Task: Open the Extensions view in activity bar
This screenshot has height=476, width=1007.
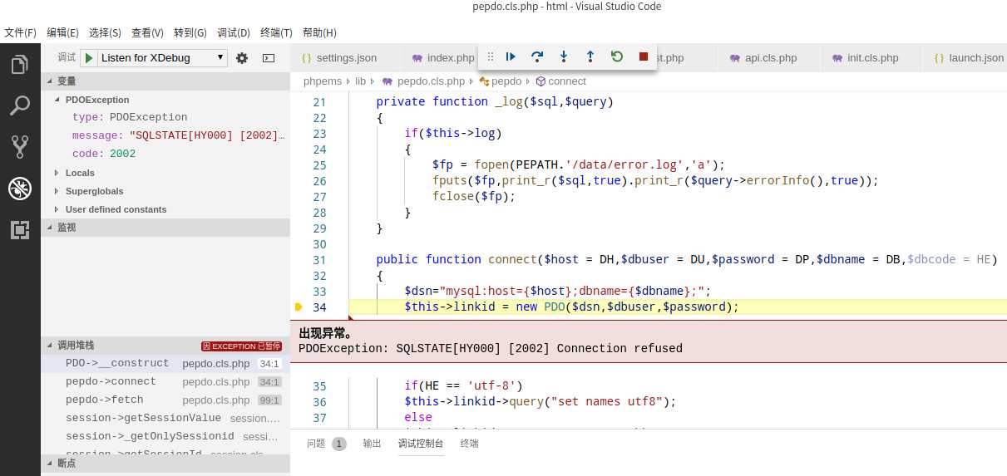Action: click(x=20, y=230)
